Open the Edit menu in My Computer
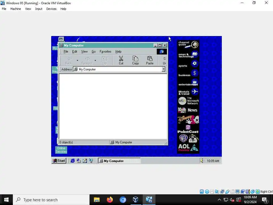The height and width of the screenshot is (205, 273). (x=75, y=52)
